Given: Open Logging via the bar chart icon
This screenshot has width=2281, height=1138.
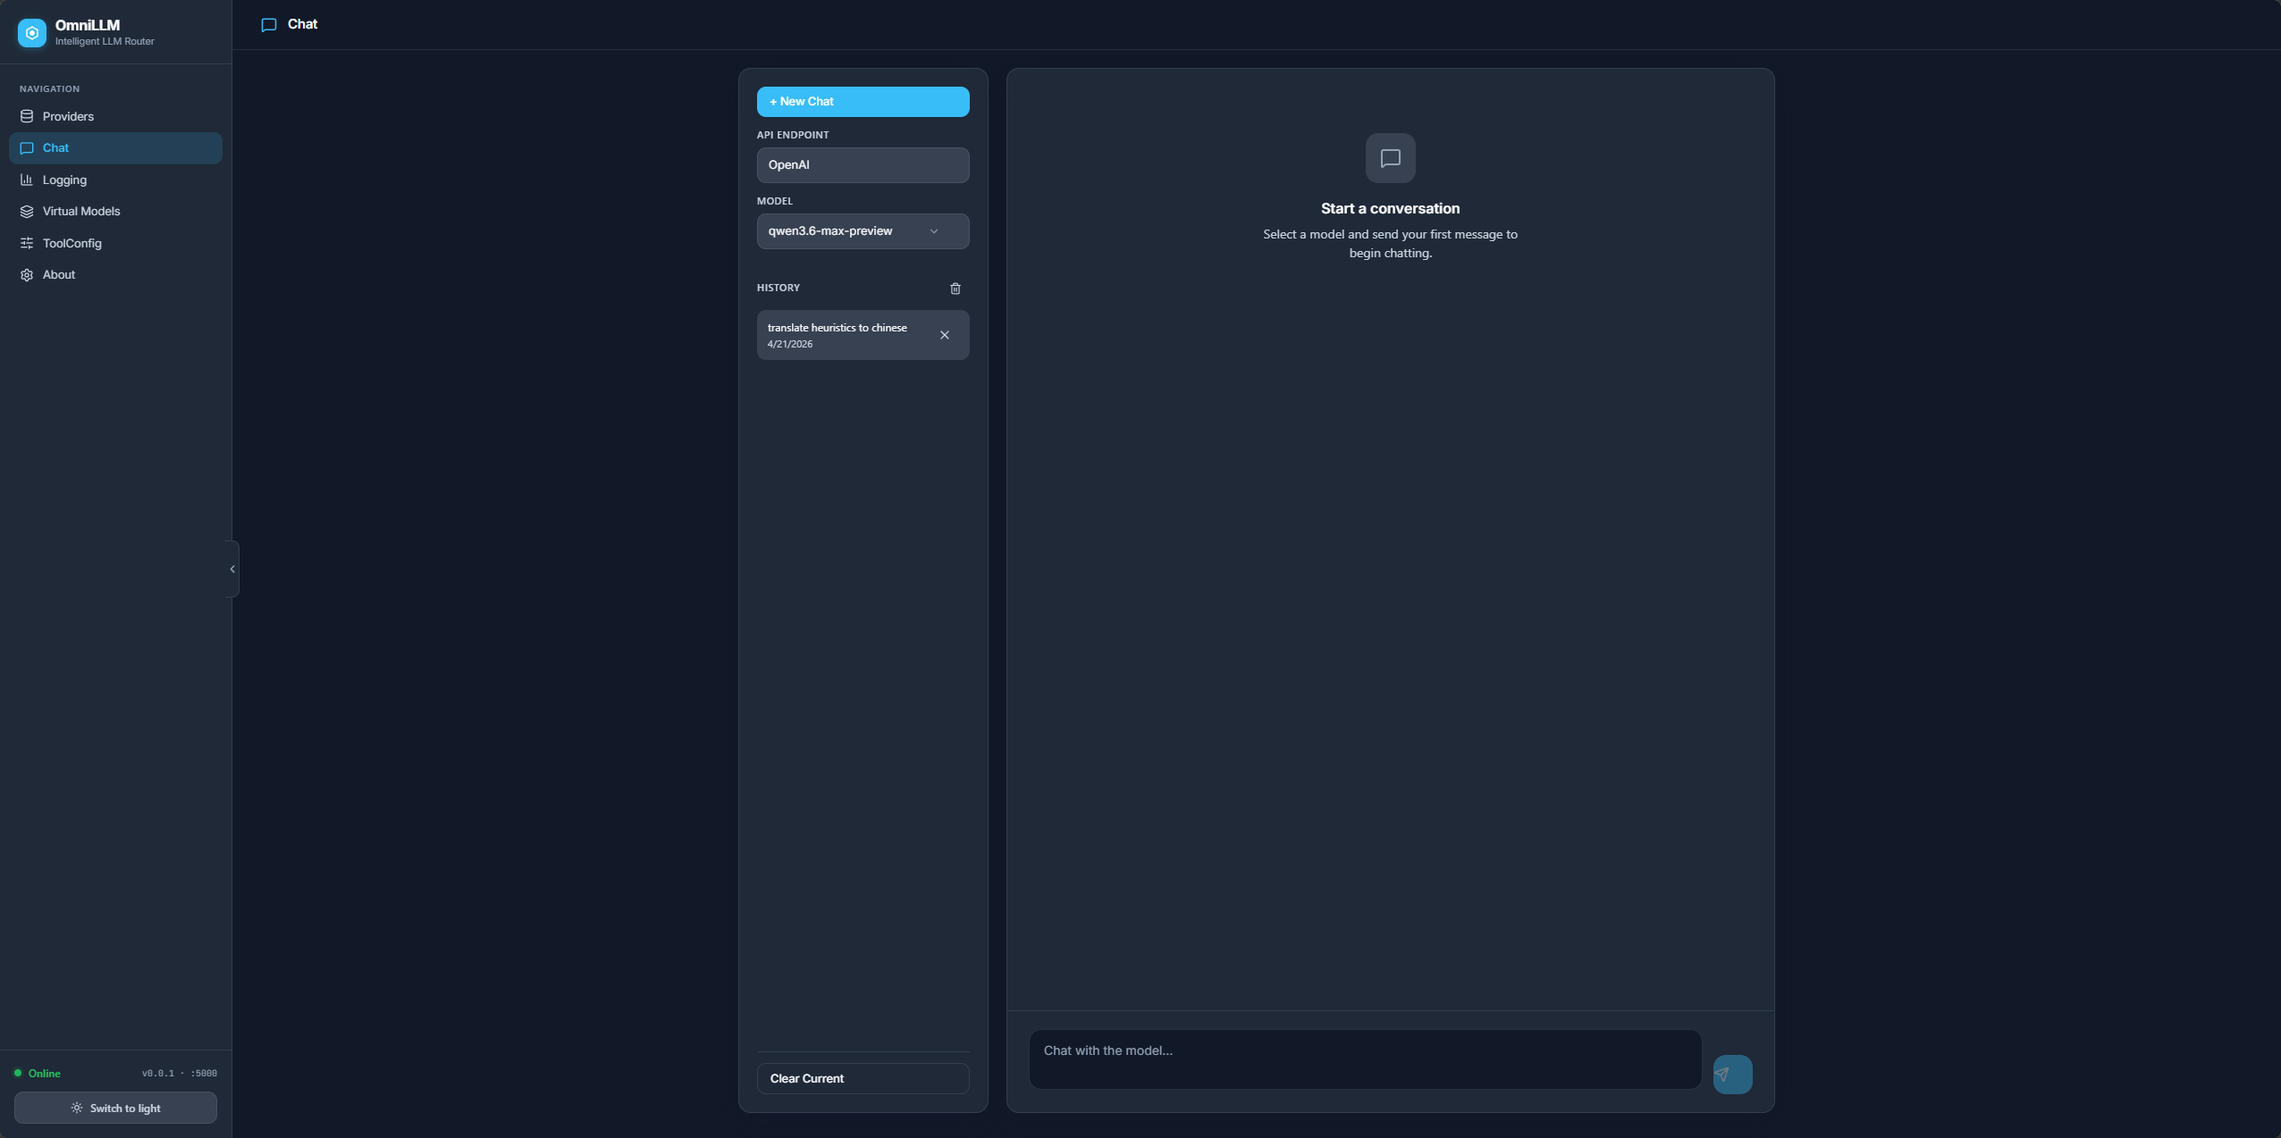Looking at the screenshot, I should coord(27,180).
